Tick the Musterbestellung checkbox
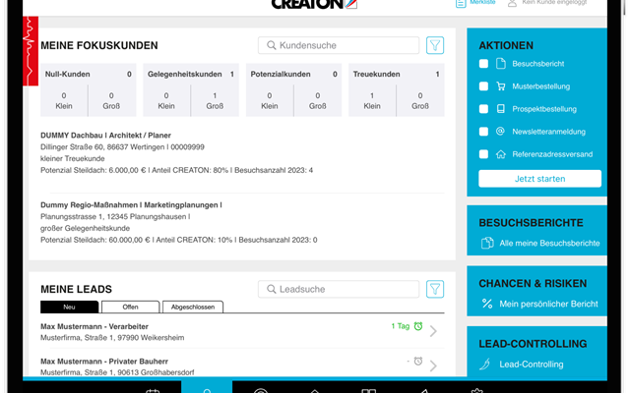The width and height of the screenshot is (630, 393). click(x=483, y=86)
